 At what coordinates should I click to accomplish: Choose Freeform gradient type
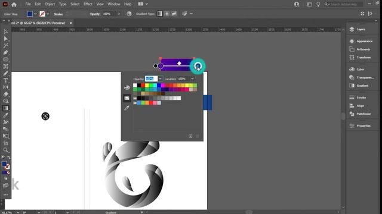[x=174, y=14]
